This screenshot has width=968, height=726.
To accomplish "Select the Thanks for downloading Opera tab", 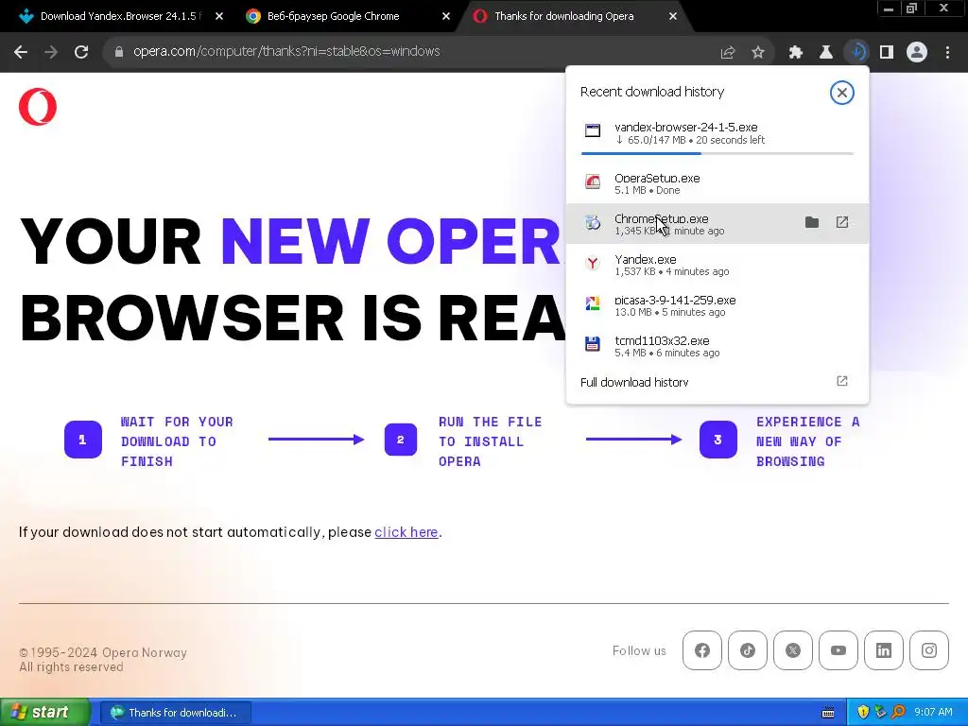I will pyautogui.click(x=574, y=16).
